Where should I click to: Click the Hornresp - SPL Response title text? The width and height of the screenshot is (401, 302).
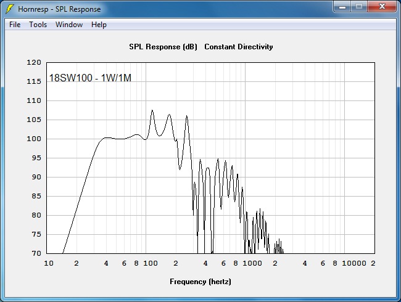[59, 9]
